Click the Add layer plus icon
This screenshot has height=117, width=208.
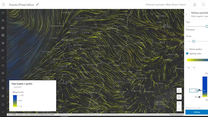pos(3,13)
